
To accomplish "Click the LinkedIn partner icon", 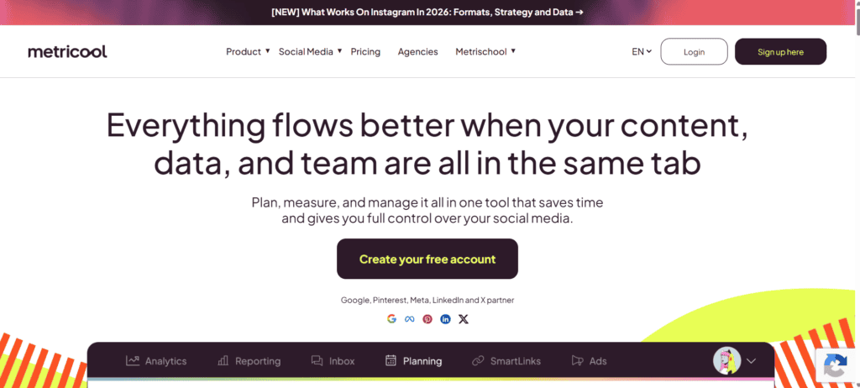I will (x=445, y=319).
